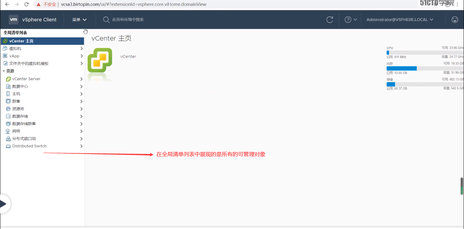Expand the 数据中心 chevron
This screenshot has height=229, width=464.
(81, 87)
